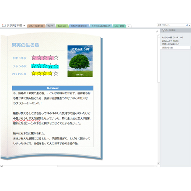Create a new section with the plus tab
Image resolution: width=191 pixels, height=191 pixels.
tap(129, 26)
